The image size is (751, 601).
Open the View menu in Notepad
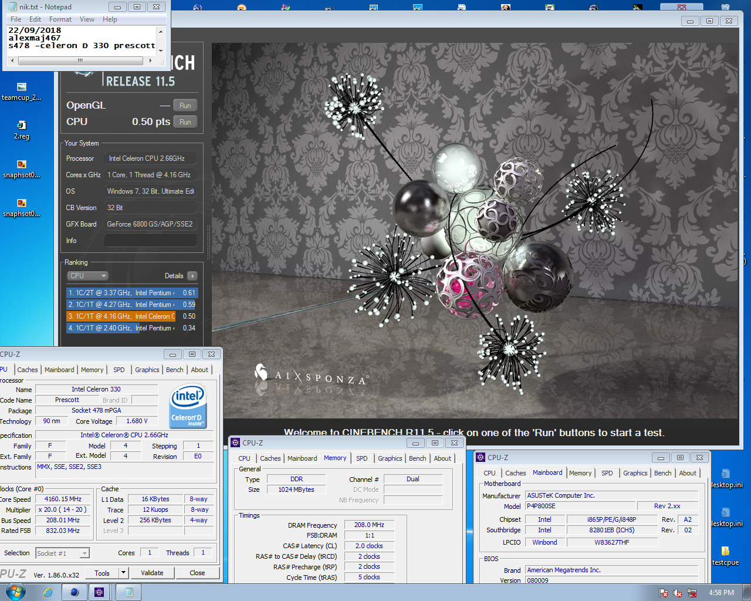pos(87,19)
